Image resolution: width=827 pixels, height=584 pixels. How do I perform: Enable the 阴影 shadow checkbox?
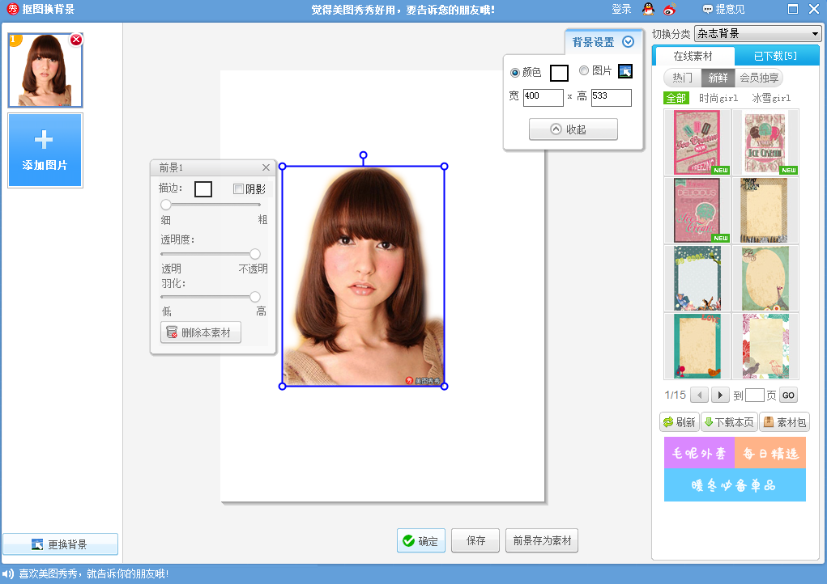coord(238,189)
